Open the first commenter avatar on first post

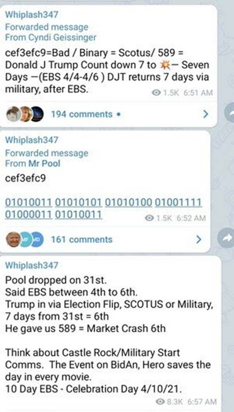point(13,114)
